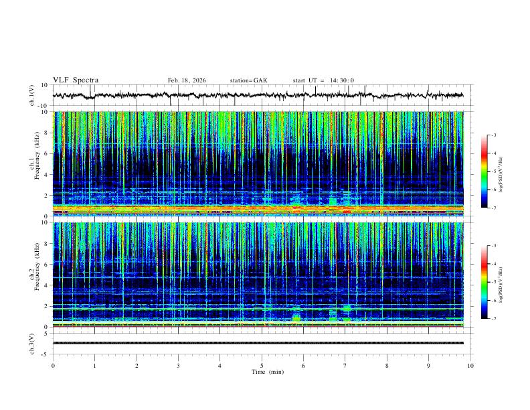Click the "6" kHz tick on ch.1 frequency axis
The image size is (530, 410).
click(x=47, y=153)
